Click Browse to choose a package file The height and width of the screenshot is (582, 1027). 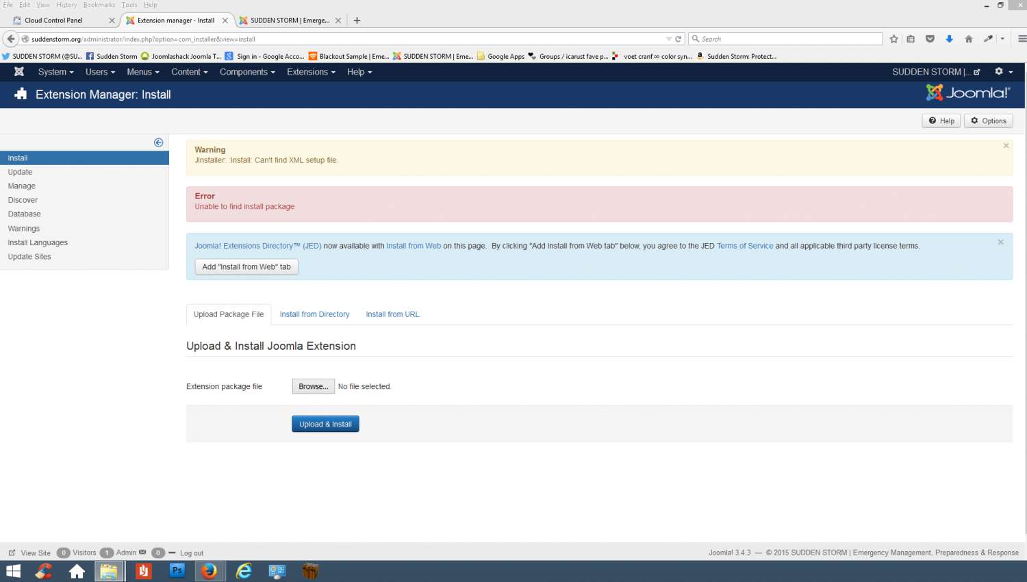313,386
